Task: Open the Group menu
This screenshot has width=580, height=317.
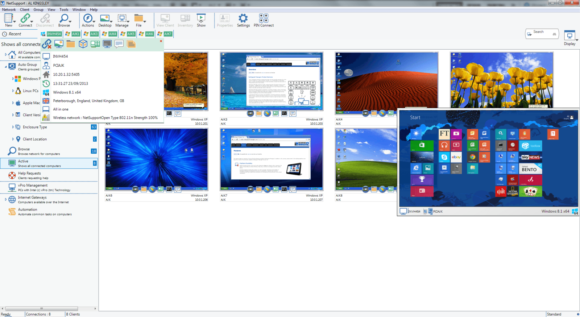Action: (x=38, y=10)
